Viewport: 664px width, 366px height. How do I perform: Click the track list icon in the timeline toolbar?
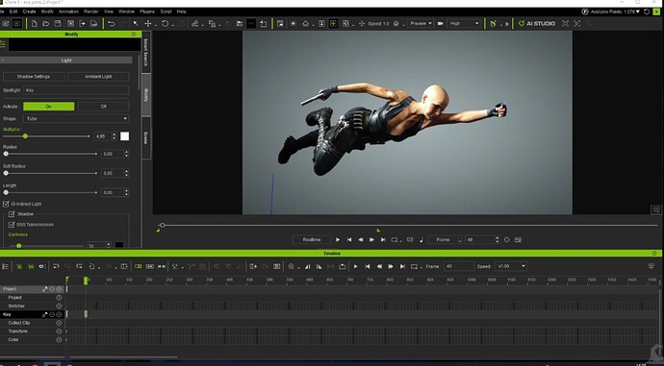coord(6,266)
